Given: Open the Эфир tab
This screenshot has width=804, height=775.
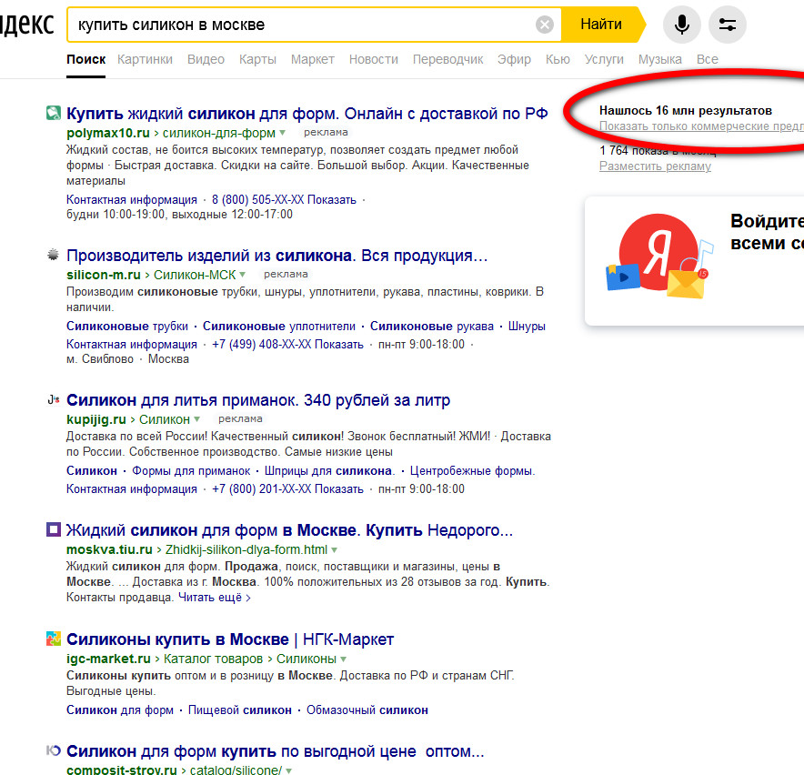Looking at the screenshot, I should click(514, 59).
